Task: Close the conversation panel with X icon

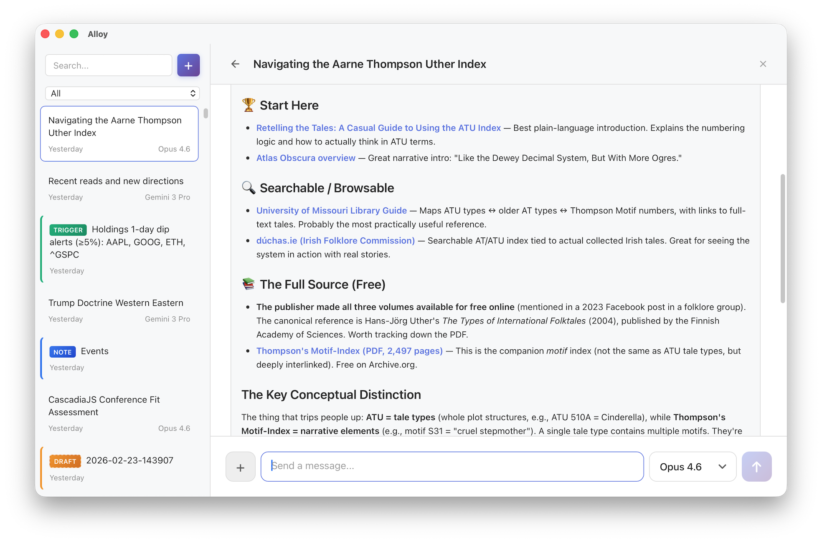Action: (763, 64)
